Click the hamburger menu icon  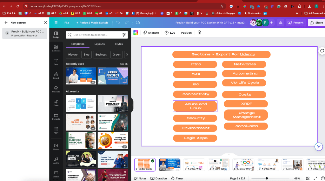pyautogui.click(x=56, y=23)
